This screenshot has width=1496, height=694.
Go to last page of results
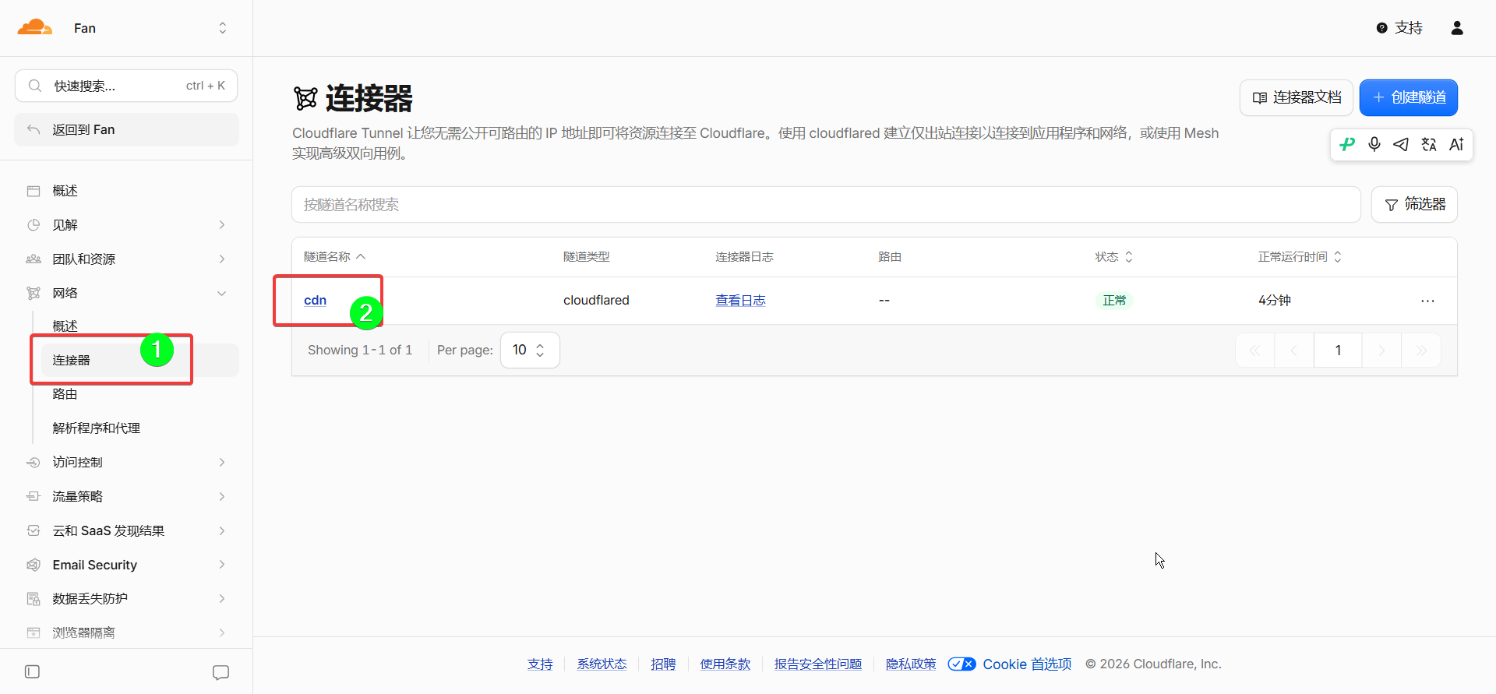1421,351
